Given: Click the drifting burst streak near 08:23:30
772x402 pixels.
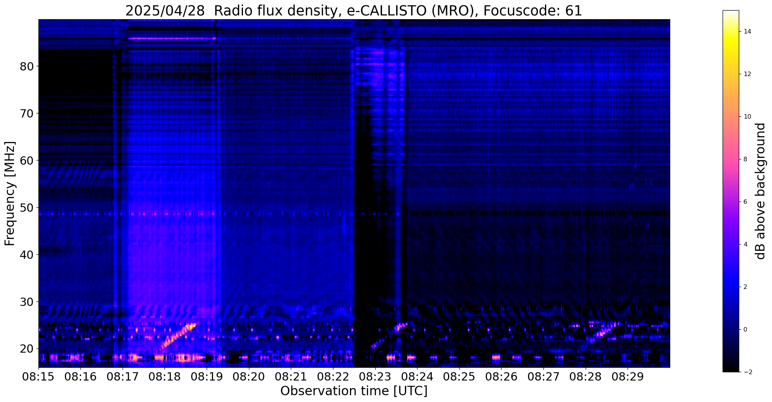Looking at the screenshot, I should point(389,335).
